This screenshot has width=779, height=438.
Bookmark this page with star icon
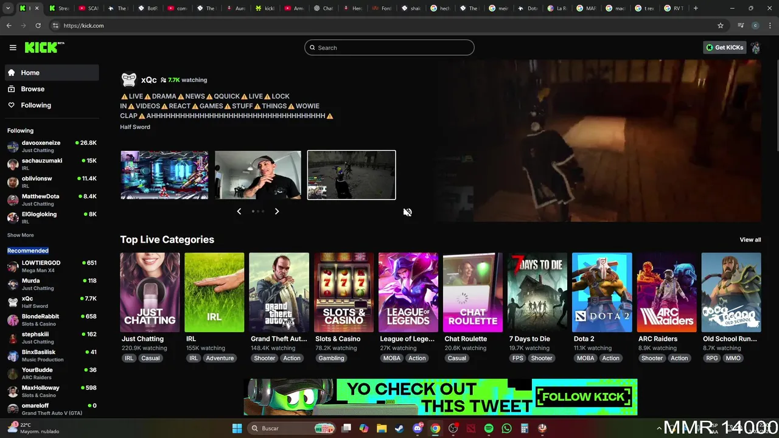721,26
